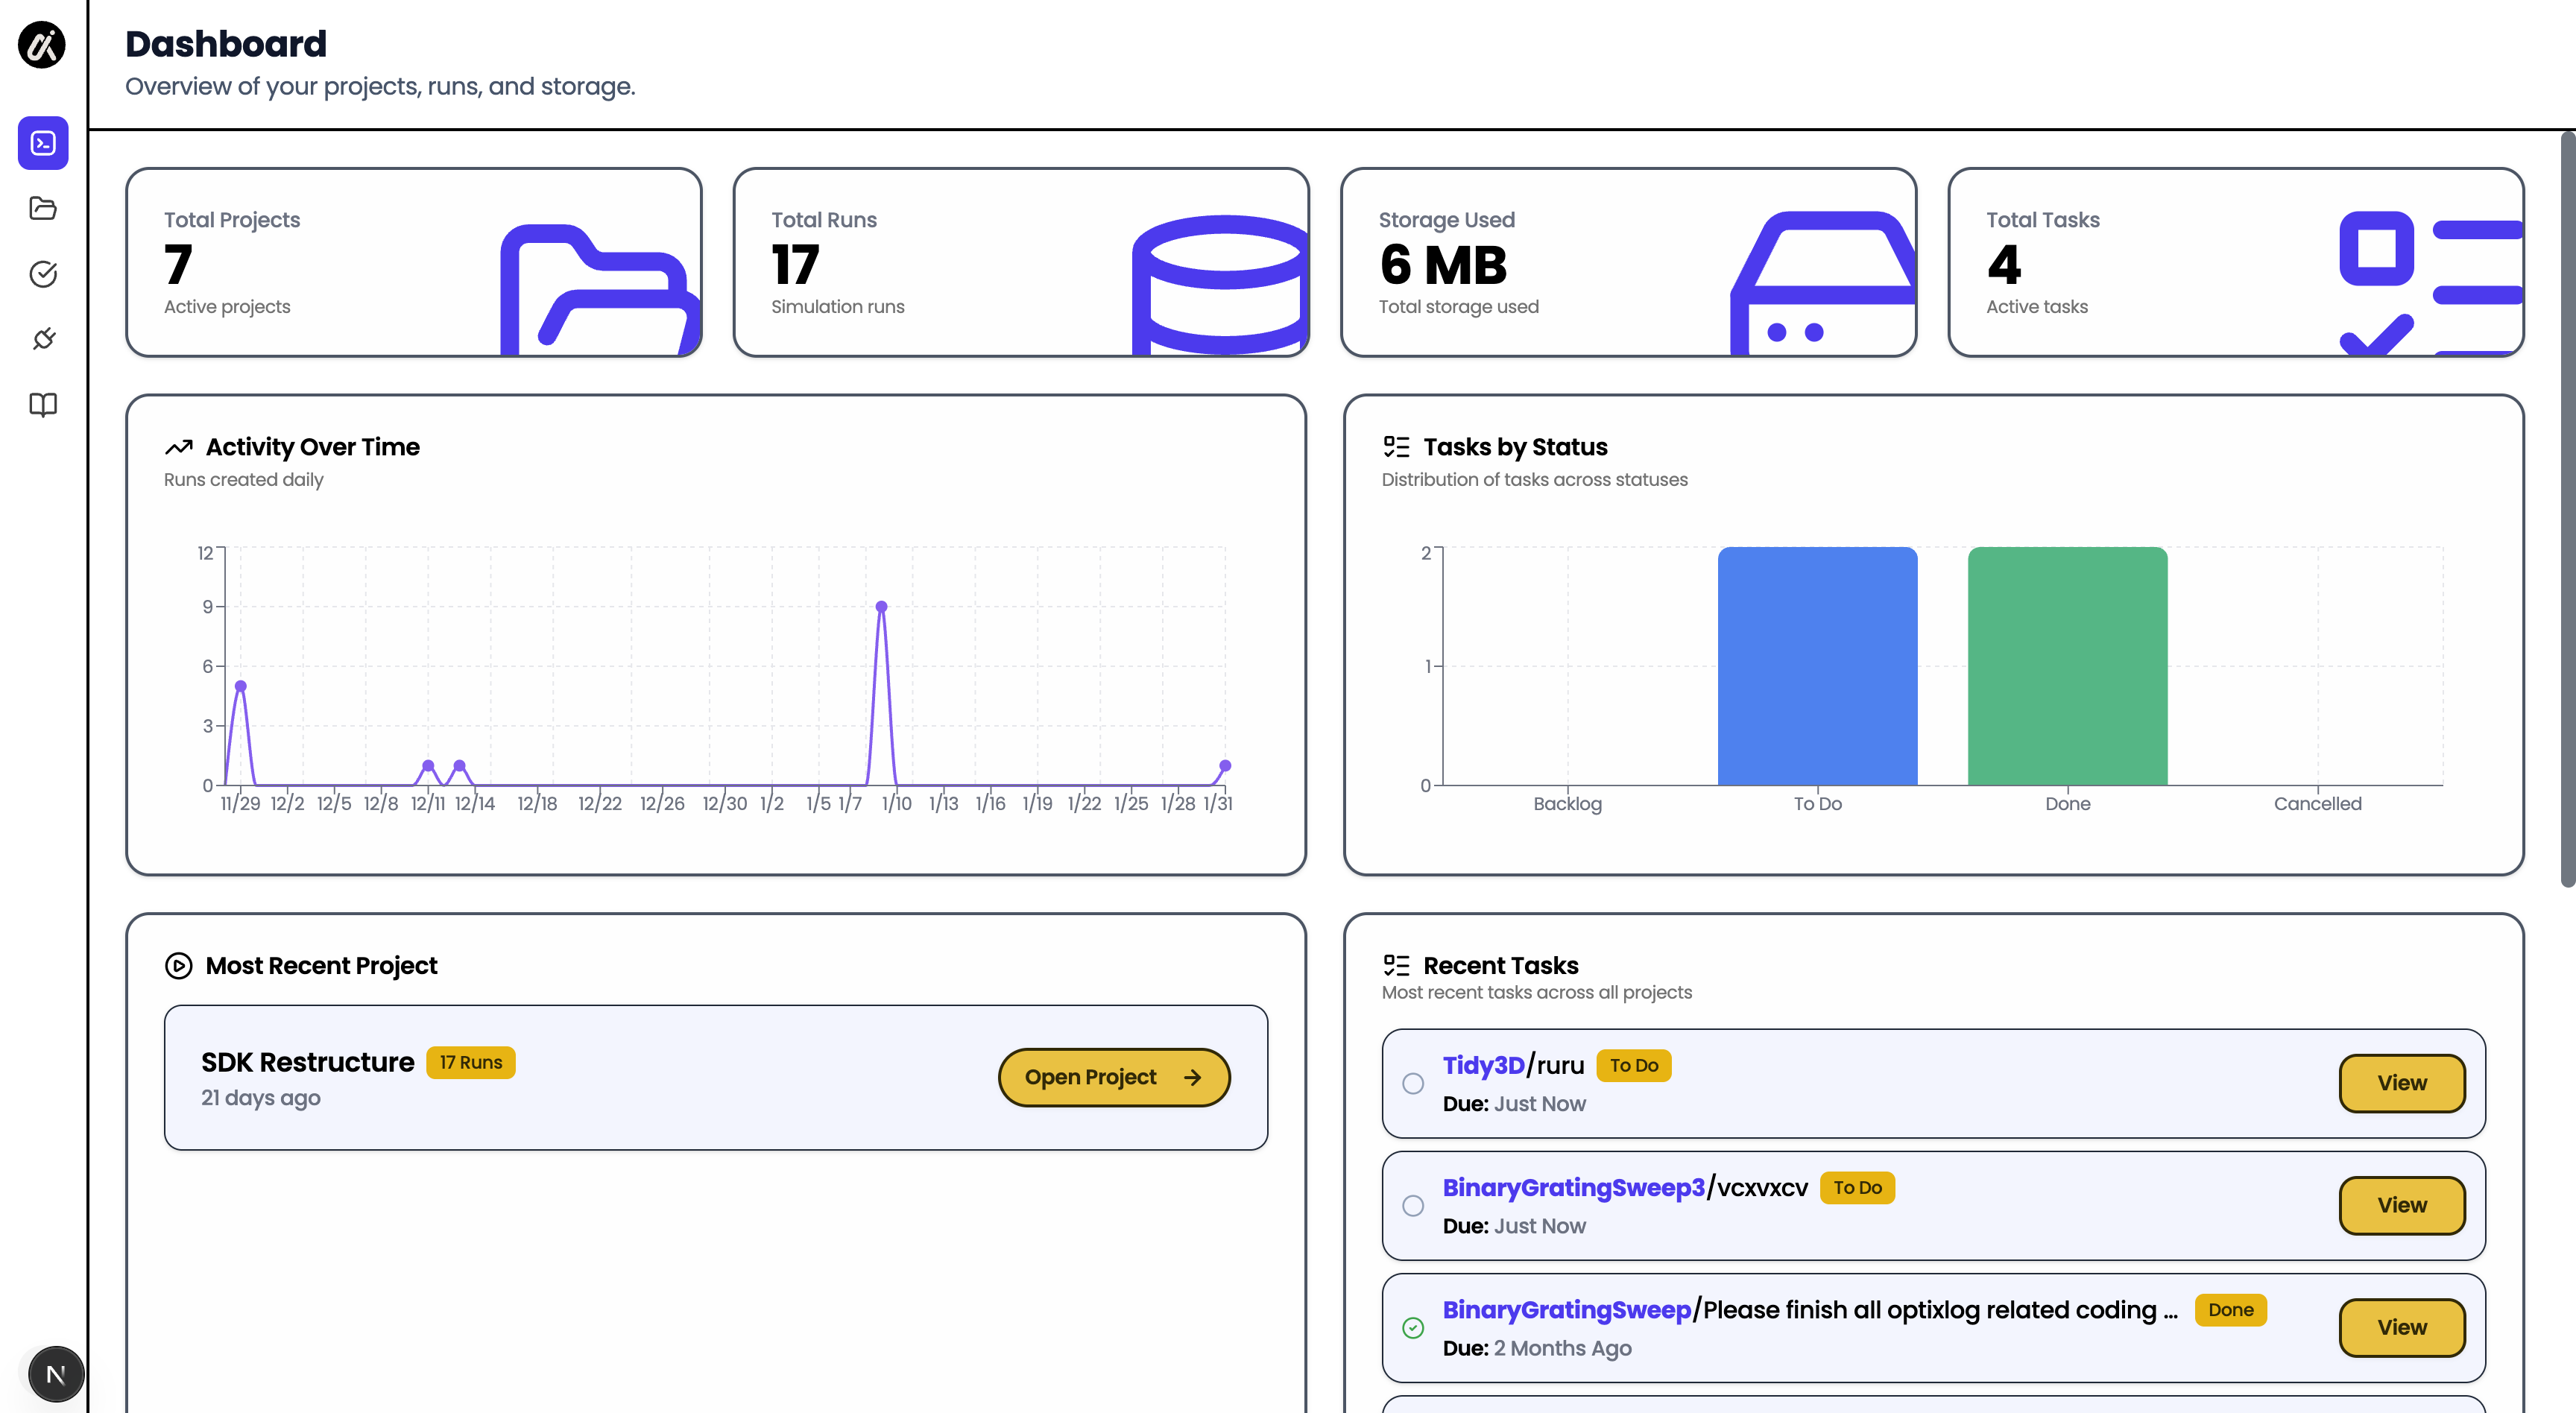Click the N avatar badge at bottom left
2576x1413 pixels.
pyautogui.click(x=56, y=1374)
